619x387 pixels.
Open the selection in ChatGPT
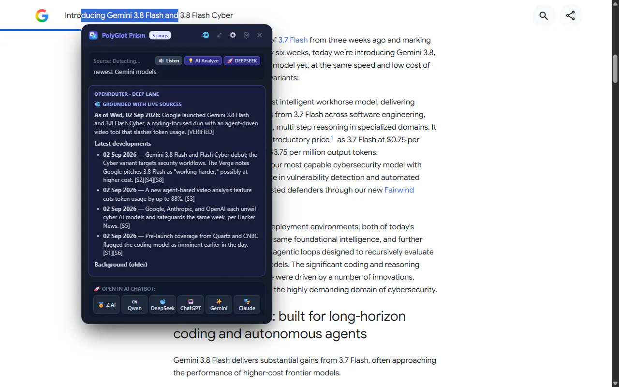coord(191,305)
